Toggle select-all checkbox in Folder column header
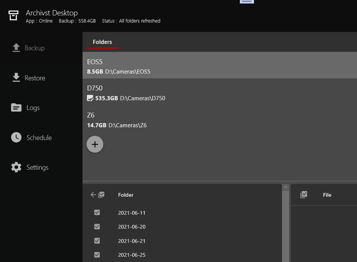The image size is (357, 262). [101, 195]
